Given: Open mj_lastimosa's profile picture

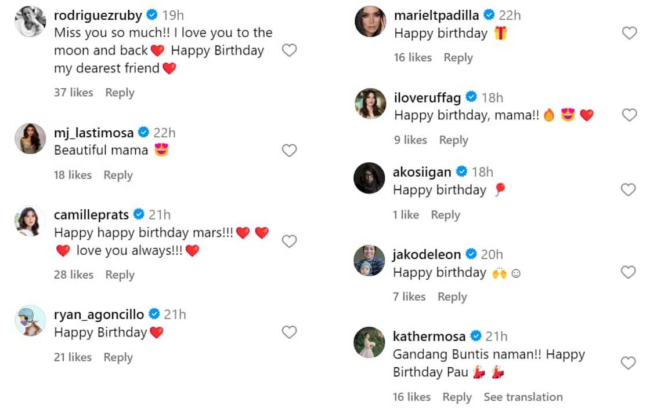Looking at the screenshot, I should click(30, 138).
